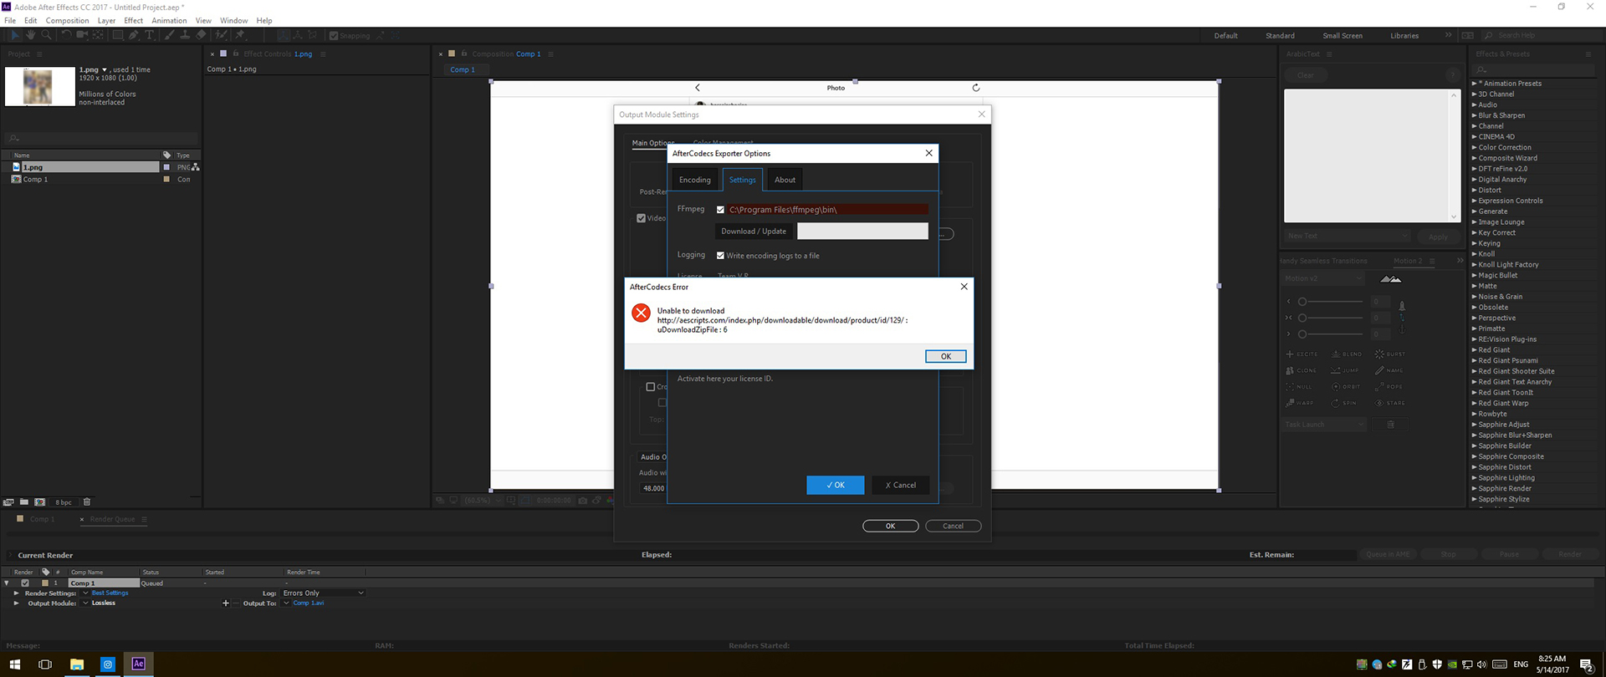Confirm AfterCodecs Exporter Options with blue OK

[835, 485]
